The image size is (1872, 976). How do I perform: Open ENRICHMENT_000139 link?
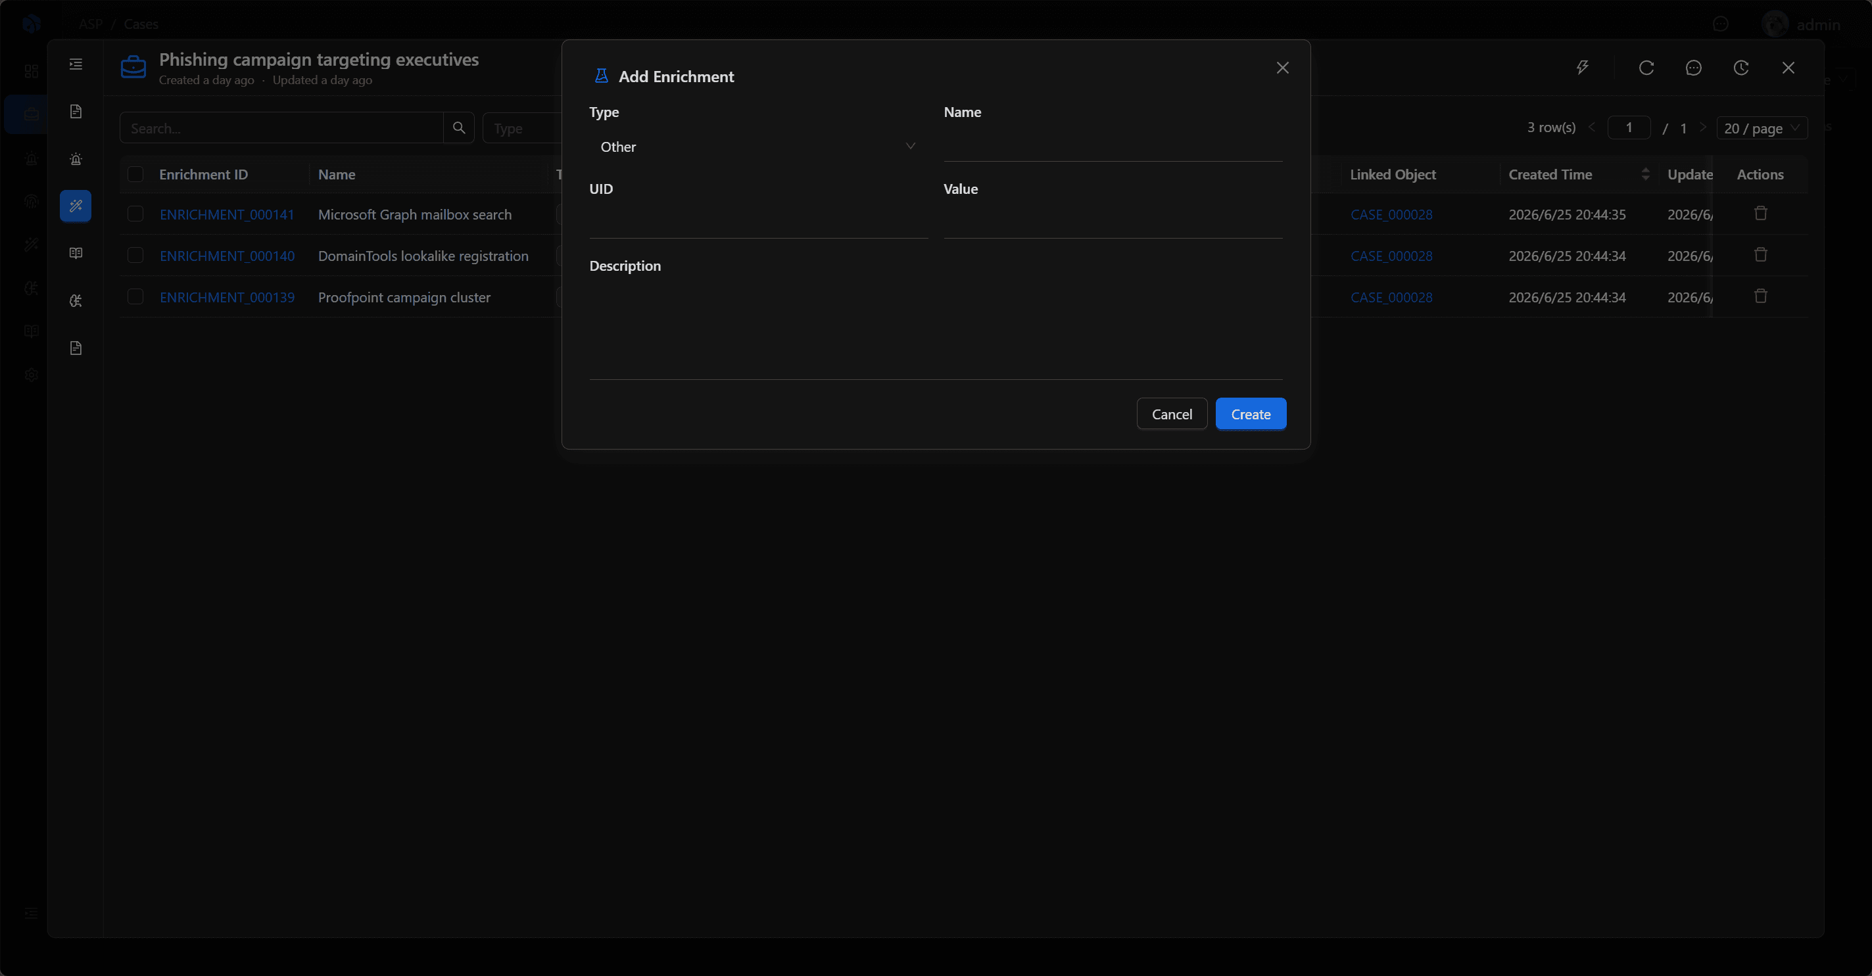227,297
